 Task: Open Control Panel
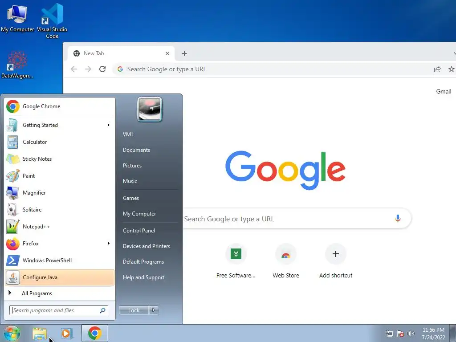tap(139, 231)
